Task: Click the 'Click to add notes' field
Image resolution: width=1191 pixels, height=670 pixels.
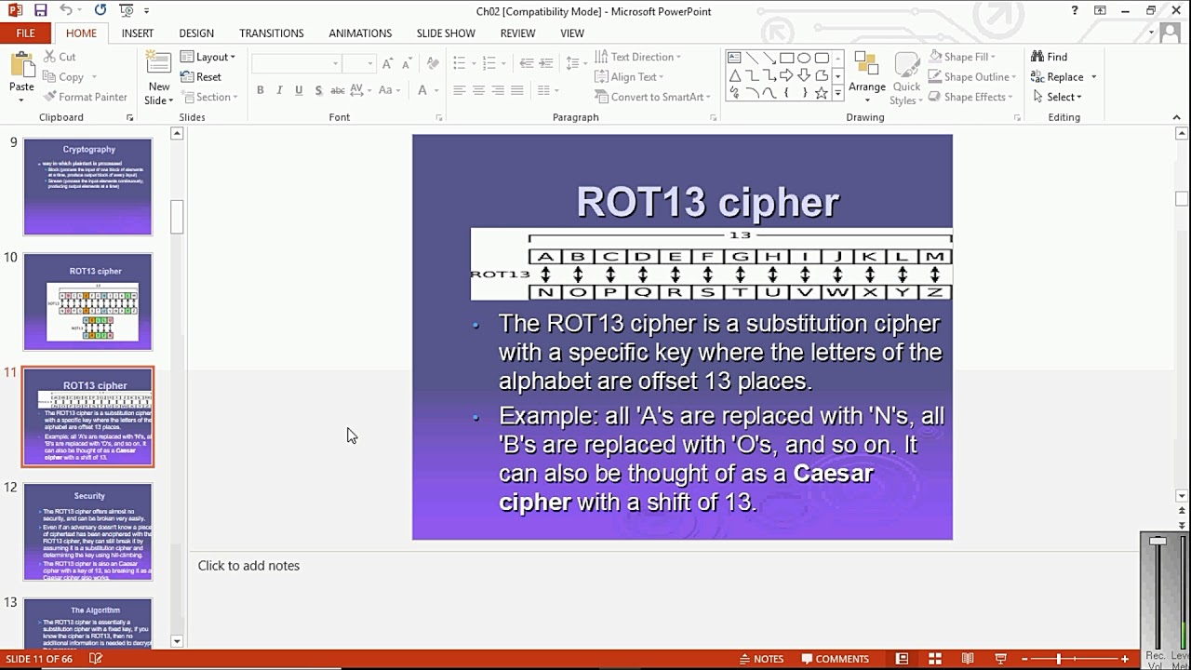Action: pos(248,566)
